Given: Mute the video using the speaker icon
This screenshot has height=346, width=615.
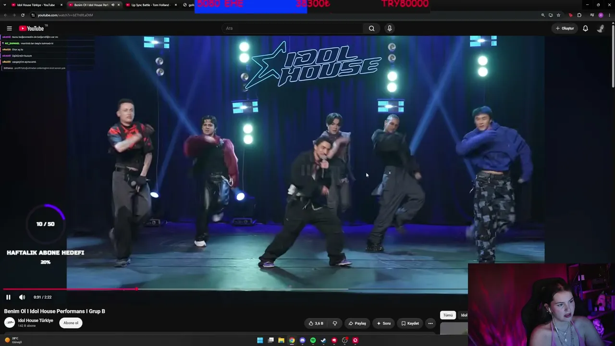Looking at the screenshot, I should (x=22, y=297).
